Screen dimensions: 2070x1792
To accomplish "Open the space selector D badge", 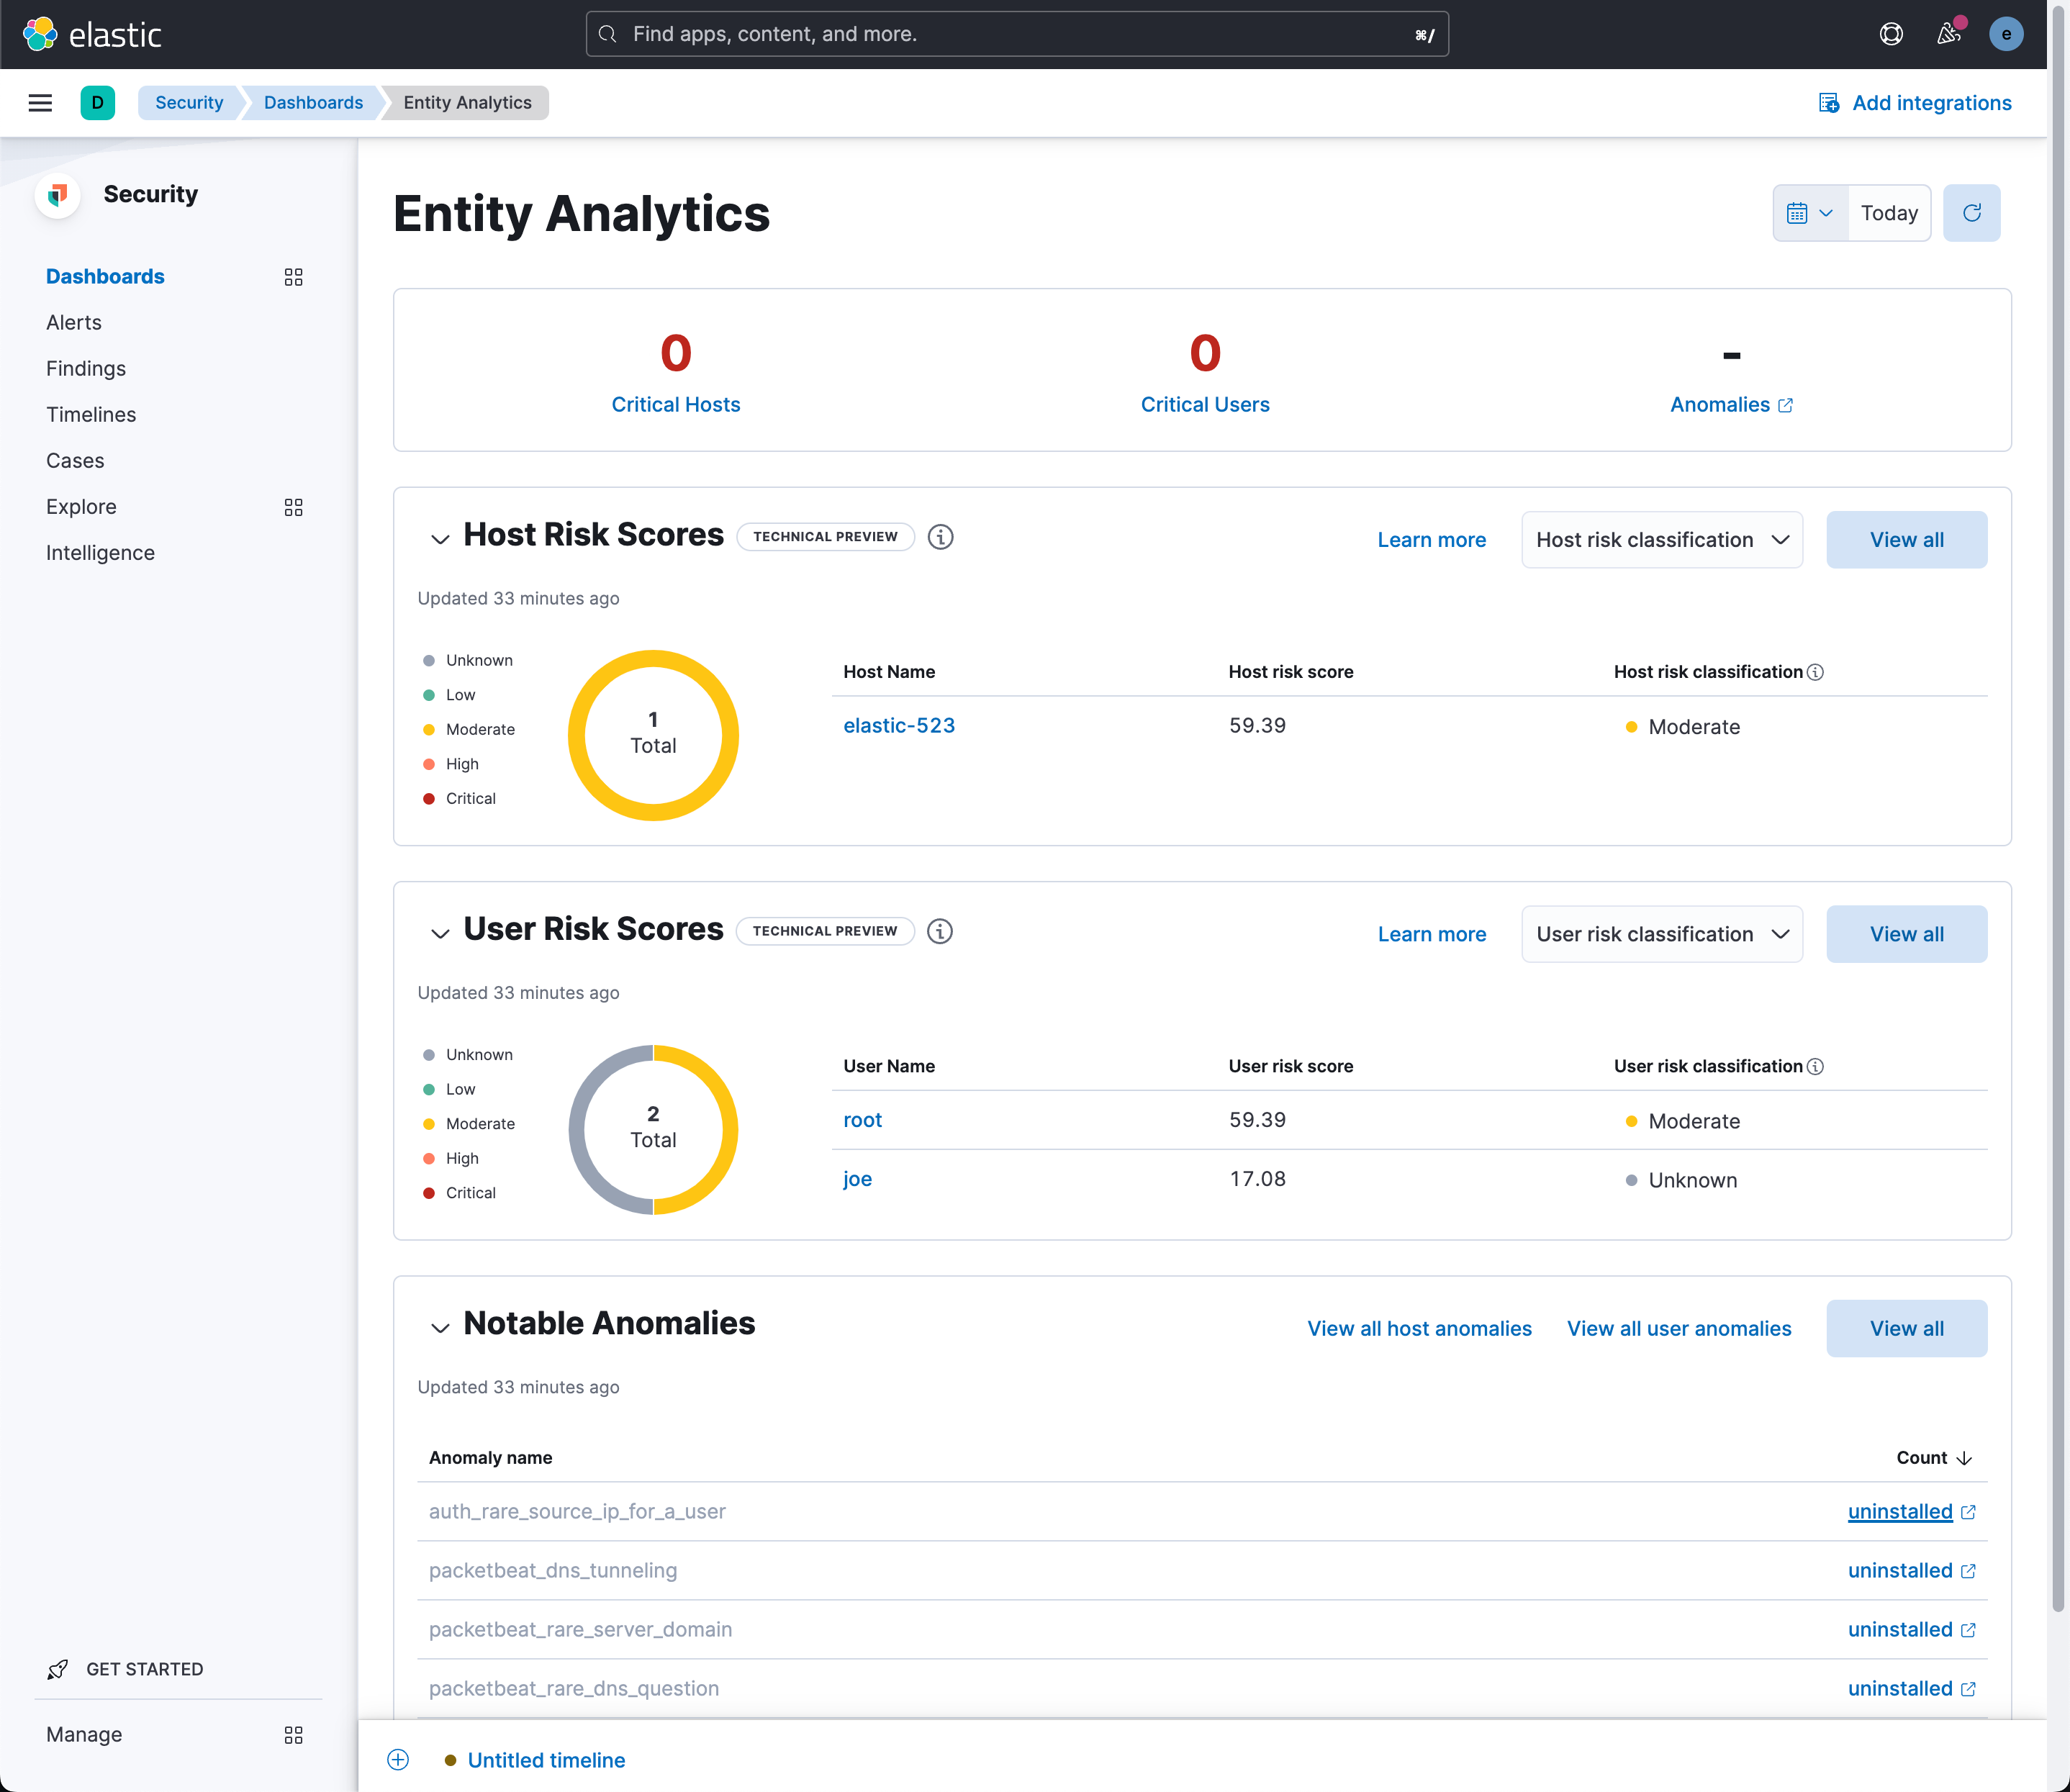I will click(x=97, y=103).
